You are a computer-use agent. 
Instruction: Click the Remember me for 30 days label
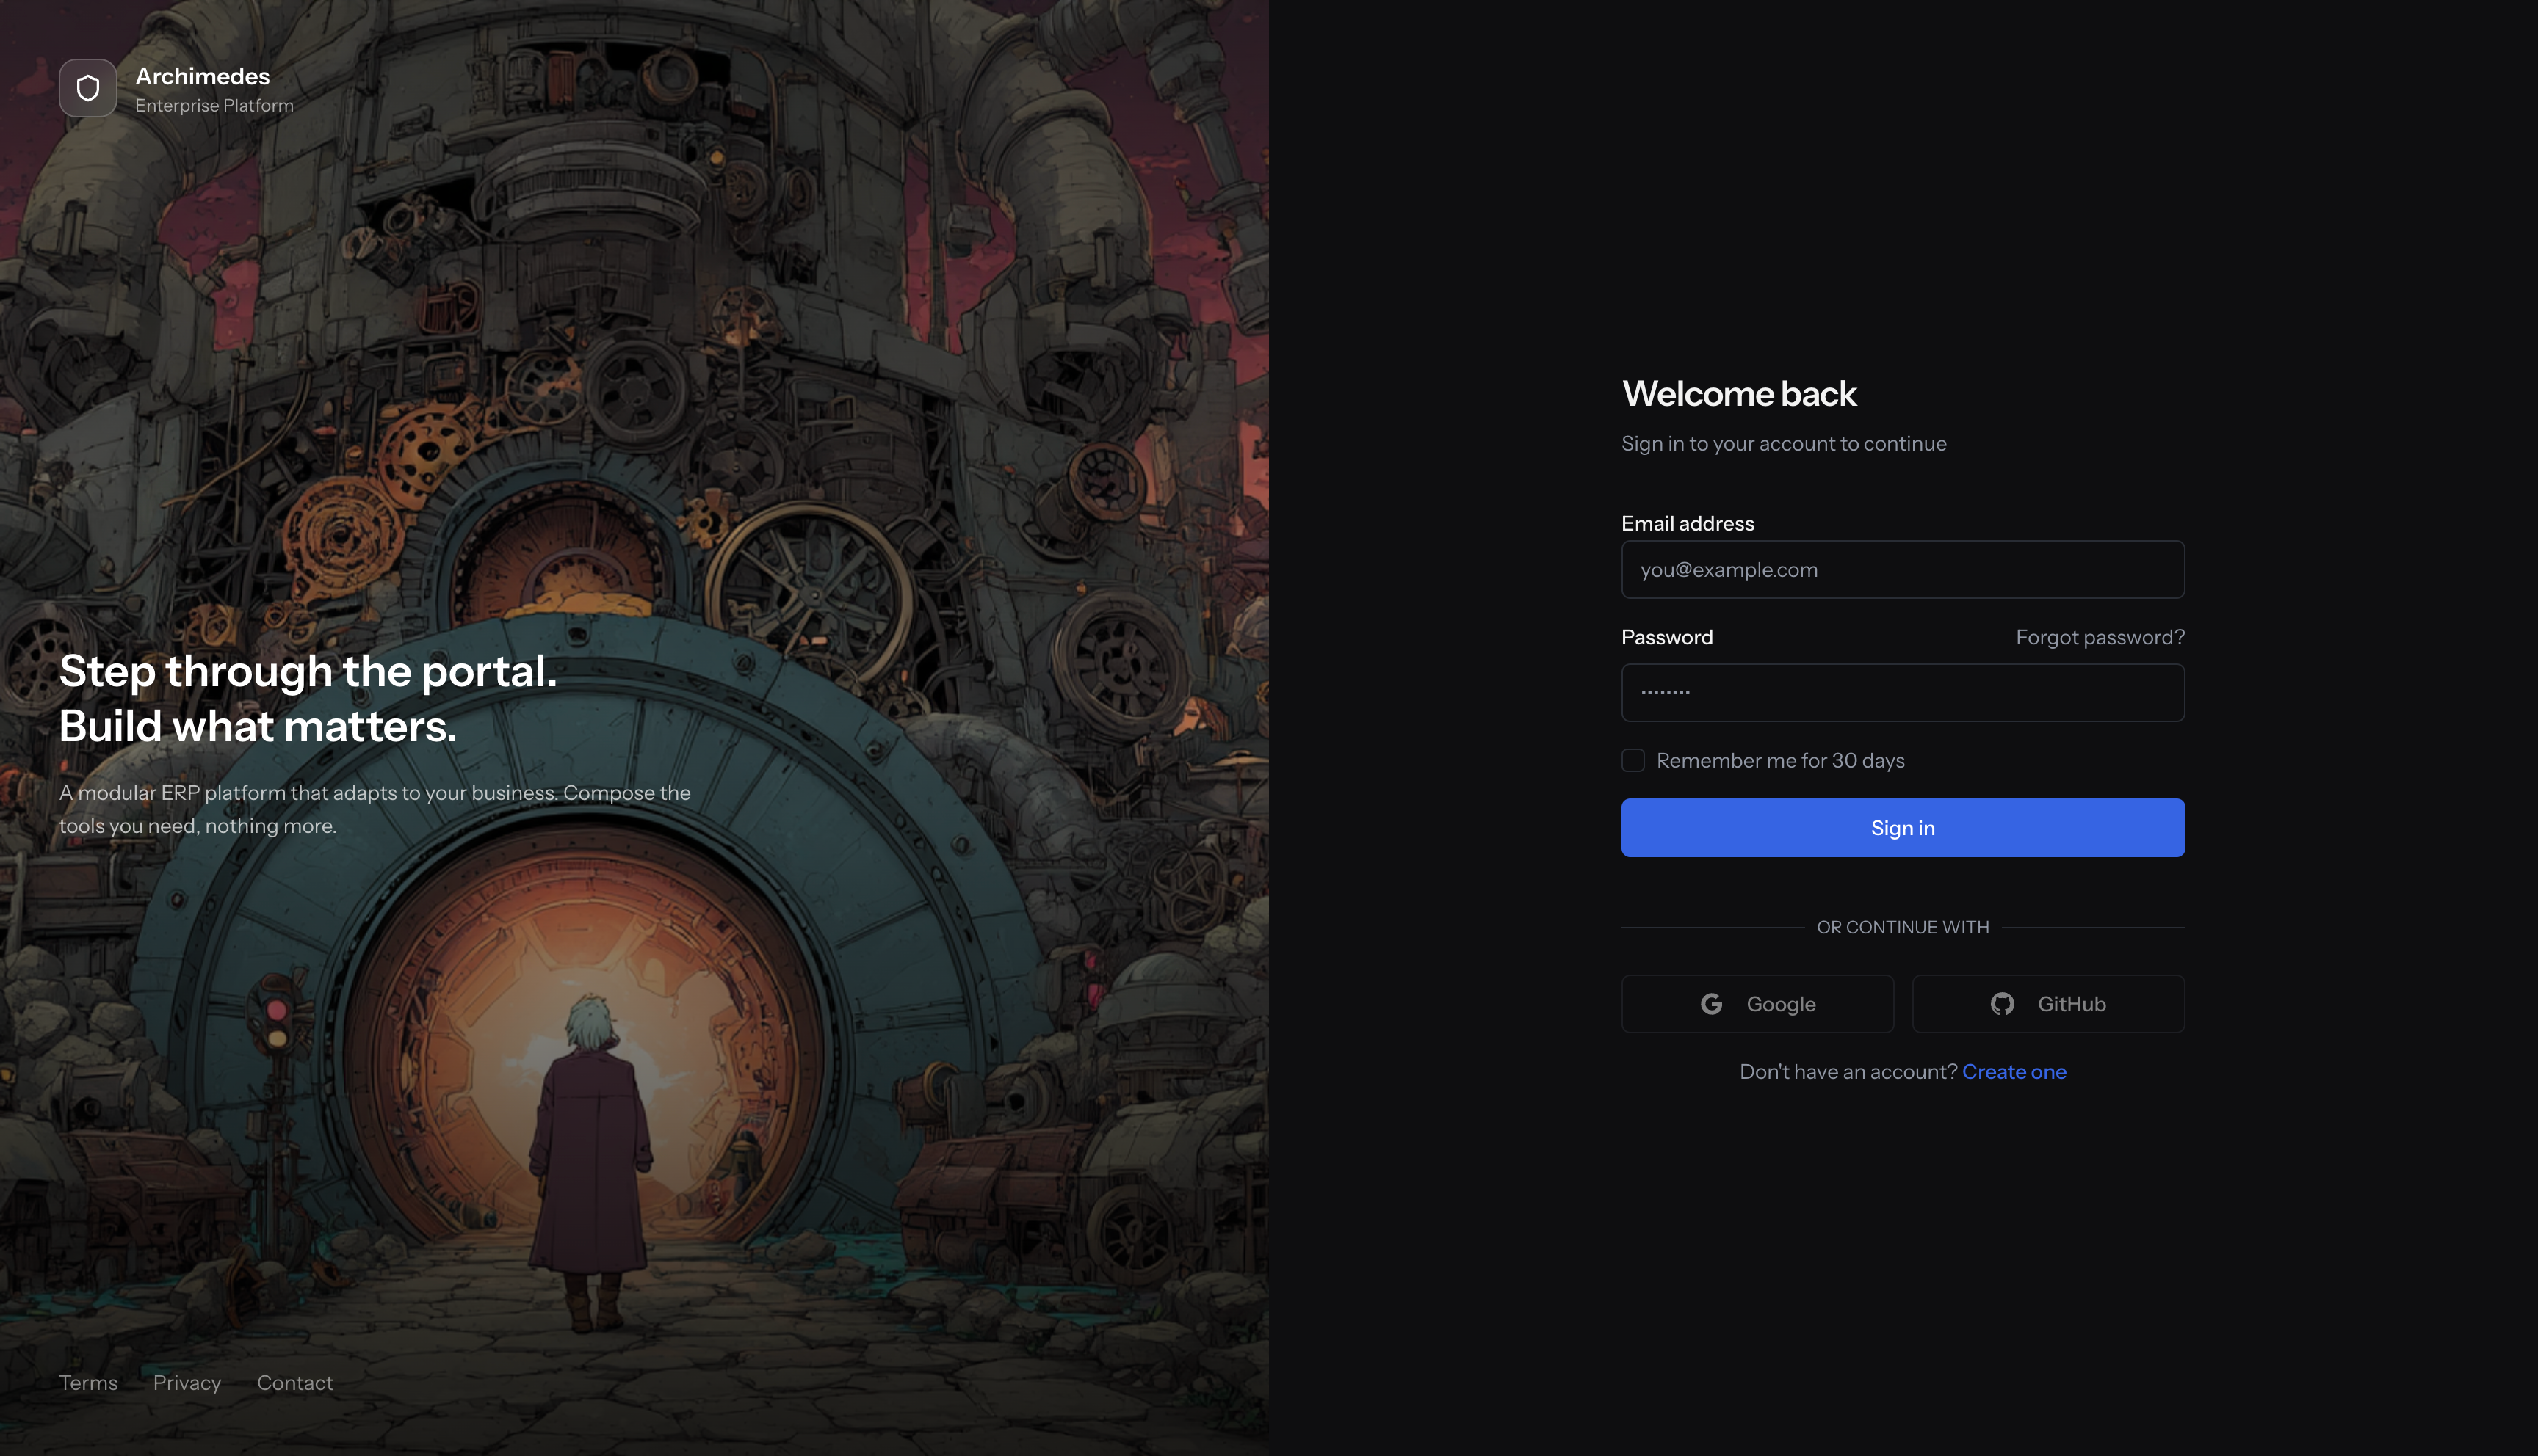tap(1781, 761)
